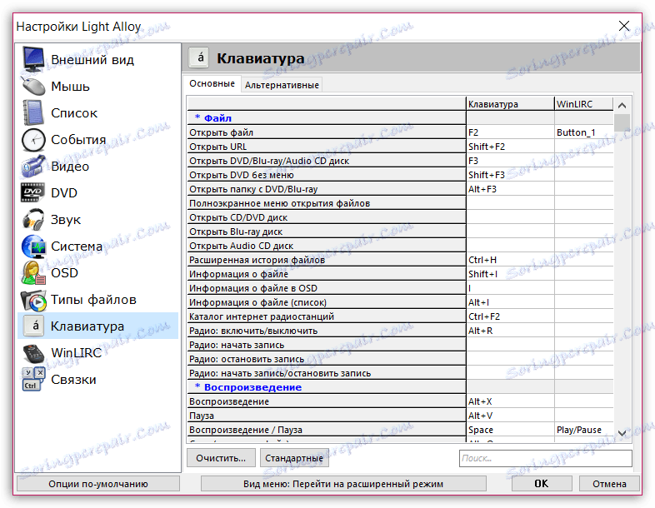Viewport: 655px width, 508px height.
Task: Click the Поиск search field
Action: (x=545, y=458)
